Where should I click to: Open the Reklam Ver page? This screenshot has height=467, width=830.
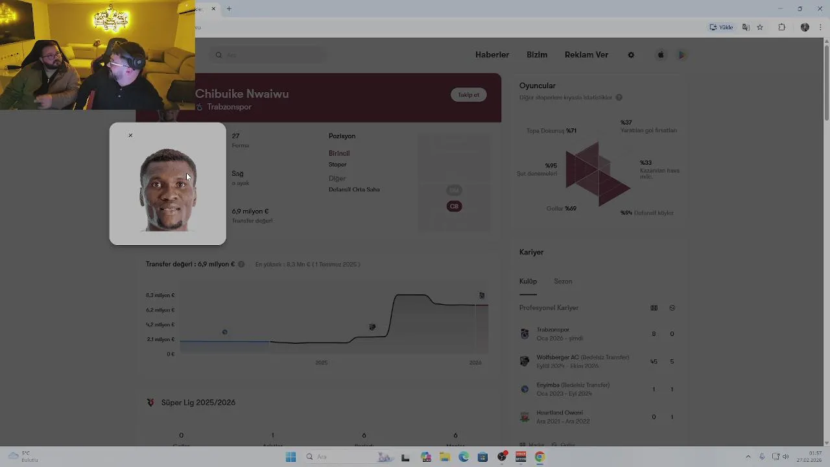(586, 55)
